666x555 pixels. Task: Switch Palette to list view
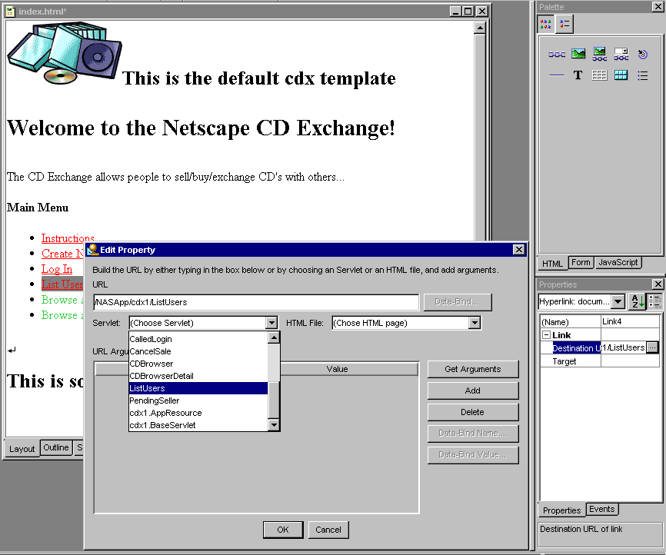(x=564, y=24)
